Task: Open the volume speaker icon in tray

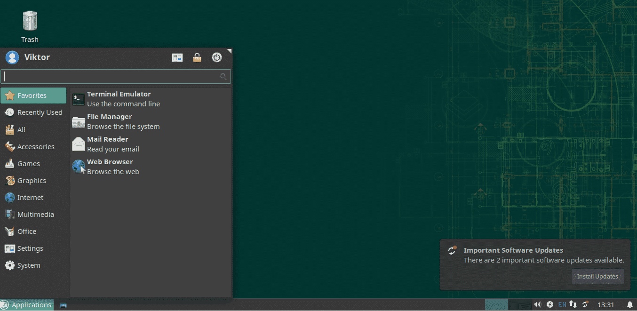Action: tap(538, 304)
